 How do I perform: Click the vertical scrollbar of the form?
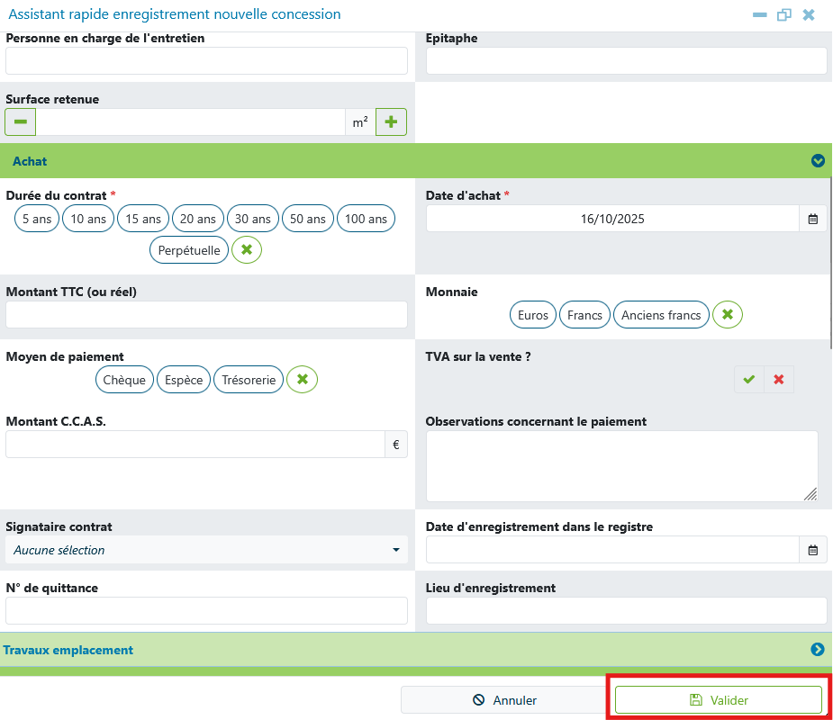coord(830,263)
